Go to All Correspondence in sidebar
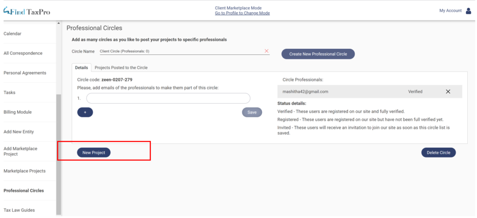Image resolution: width=477 pixels, height=218 pixels. [23, 53]
